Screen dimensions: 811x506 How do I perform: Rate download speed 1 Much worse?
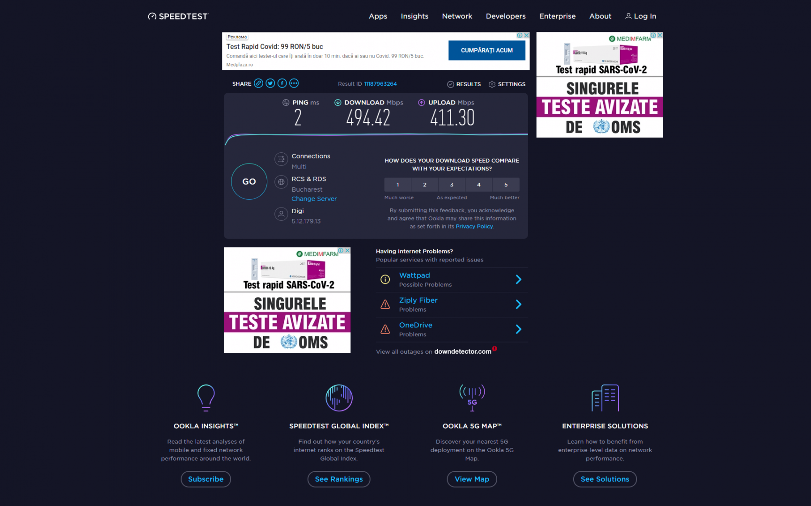tap(398, 185)
